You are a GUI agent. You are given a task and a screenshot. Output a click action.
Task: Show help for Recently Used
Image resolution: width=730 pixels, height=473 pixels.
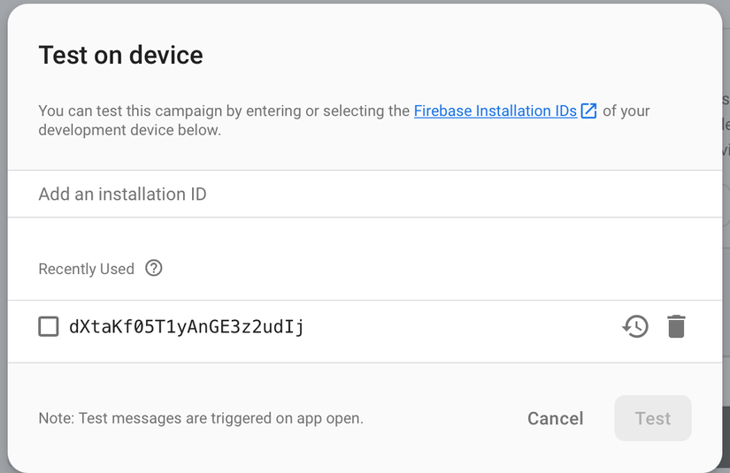pos(154,269)
